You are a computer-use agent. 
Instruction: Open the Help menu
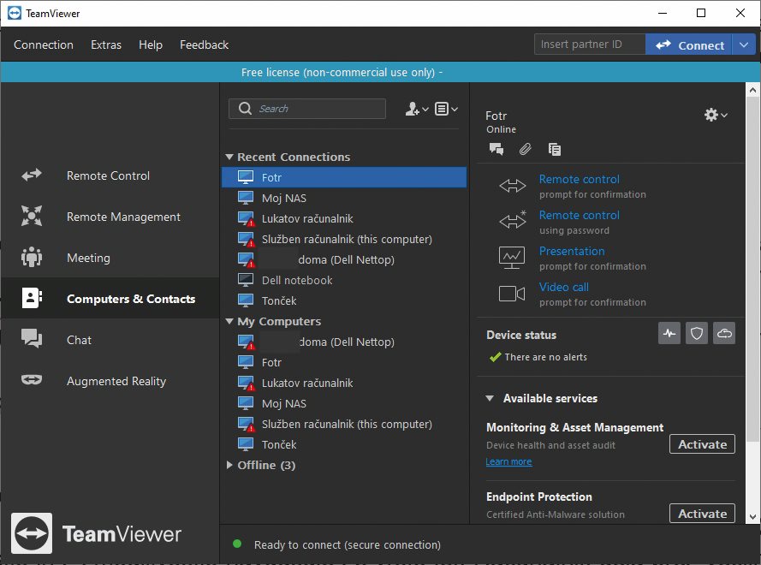point(151,45)
